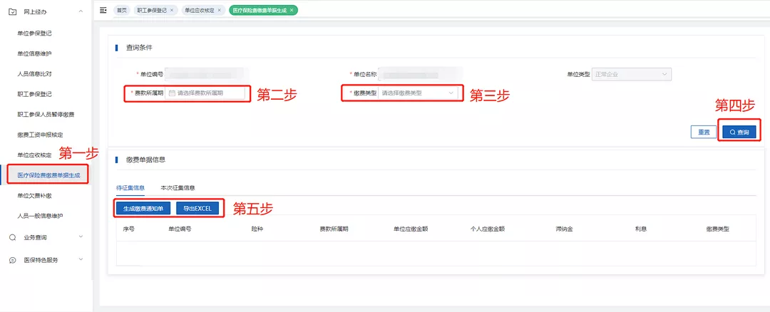Close the 单位应收核定 tab
The width and height of the screenshot is (770, 312).
point(218,11)
